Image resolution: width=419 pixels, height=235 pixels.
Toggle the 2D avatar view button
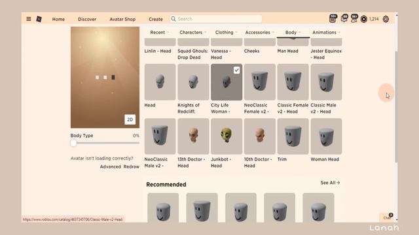(x=130, y=119)
